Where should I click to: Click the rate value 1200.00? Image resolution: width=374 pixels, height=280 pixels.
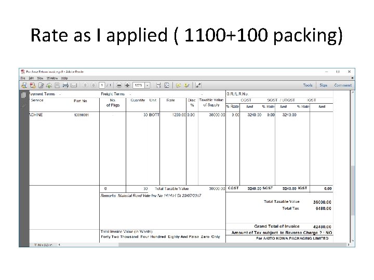point(178,115)
